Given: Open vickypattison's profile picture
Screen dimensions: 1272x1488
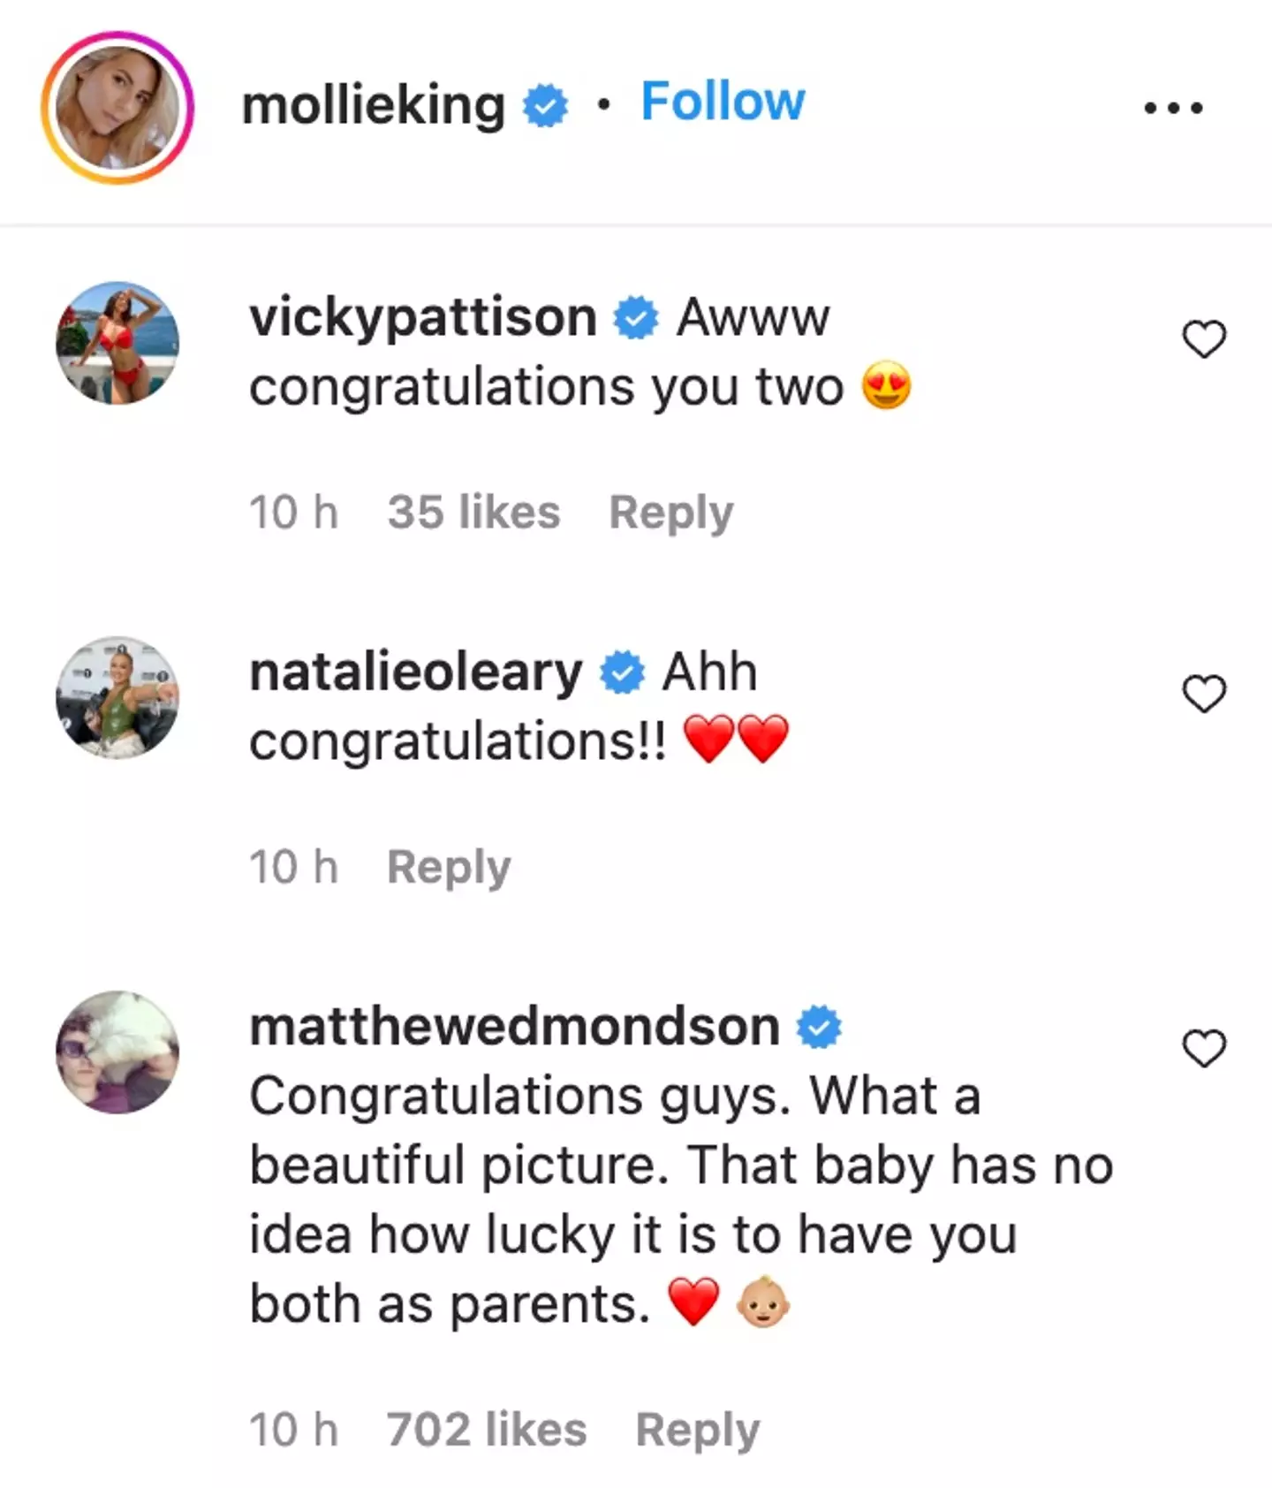Looking at the screenshot, I should click(x=117, y=343).
